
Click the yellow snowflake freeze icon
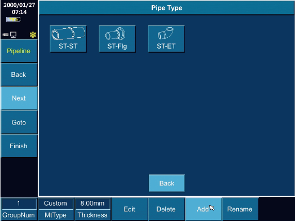tap(33, 35)
